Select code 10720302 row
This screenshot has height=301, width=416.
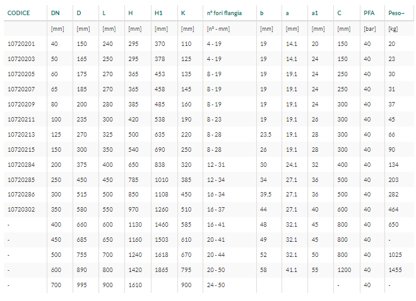pos(209,210)
